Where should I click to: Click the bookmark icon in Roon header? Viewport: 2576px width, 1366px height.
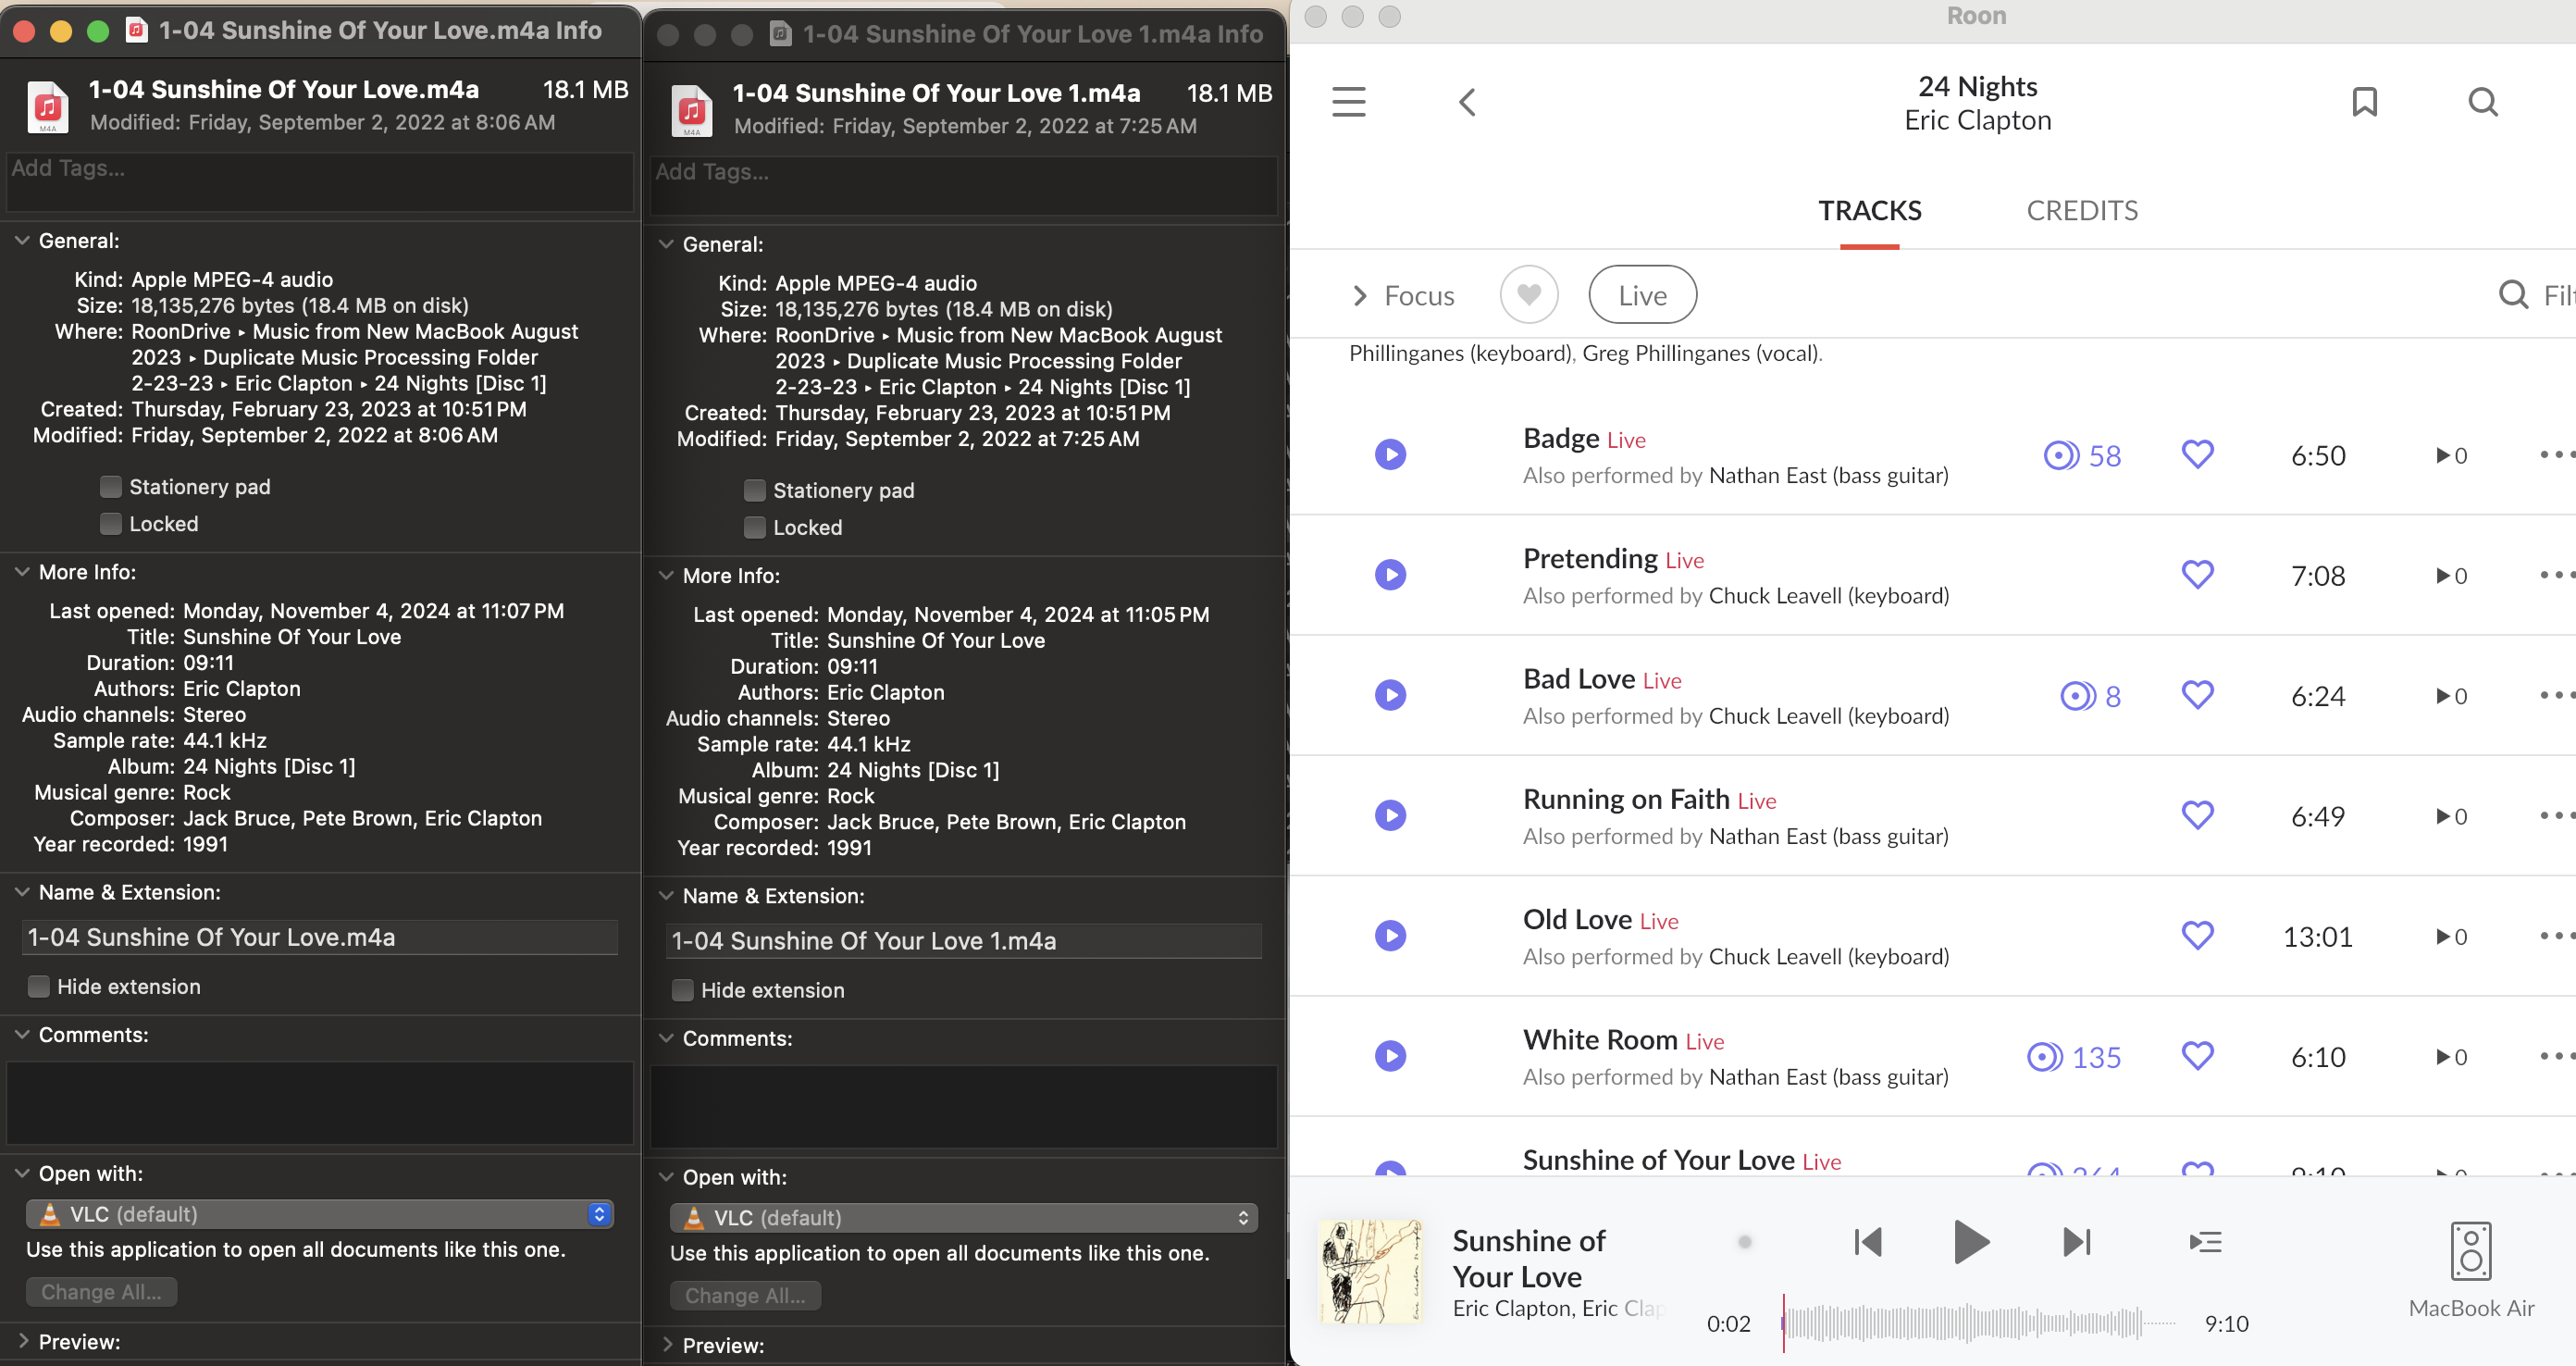point(2364,101)
